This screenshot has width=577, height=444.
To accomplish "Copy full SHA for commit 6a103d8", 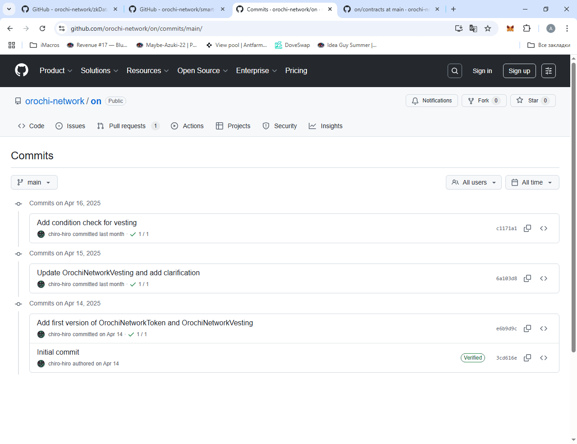I will tap(527, 278).
